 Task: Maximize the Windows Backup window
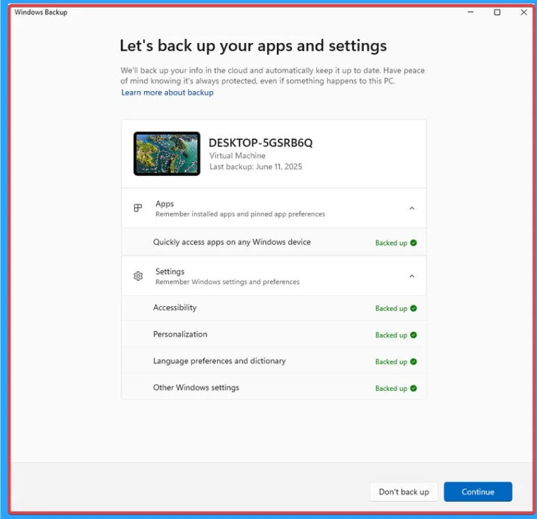[497, 13]
